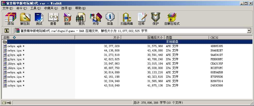Viewport: 254px width, 106px height.
Task: Open the 命令(C) menu
Action: click(x=22, y=8)
